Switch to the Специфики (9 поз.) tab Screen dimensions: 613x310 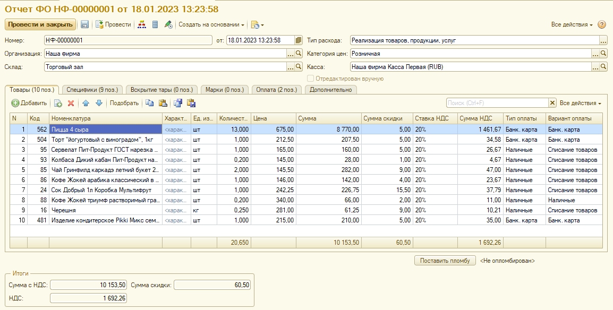(92, 90)
